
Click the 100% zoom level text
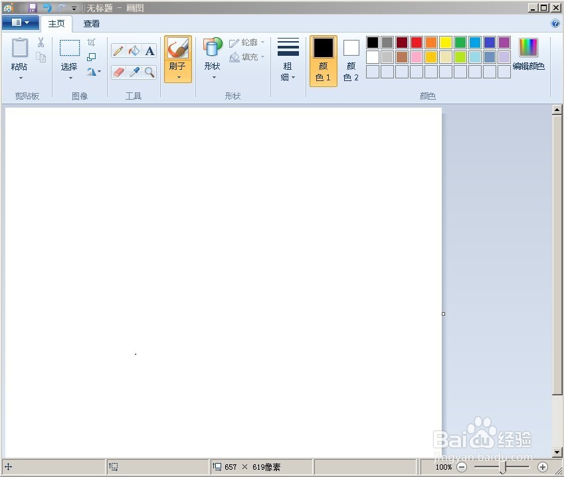tap(444, 467)
